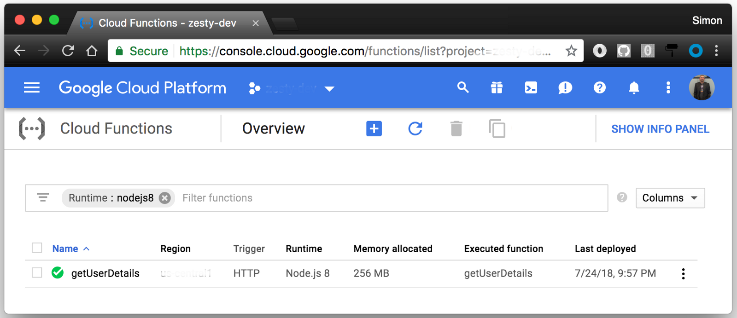The height and width of the screenshot is (318, 737).
Task: Toggle the select-all header checkbox
Action: tap(37, 248)
